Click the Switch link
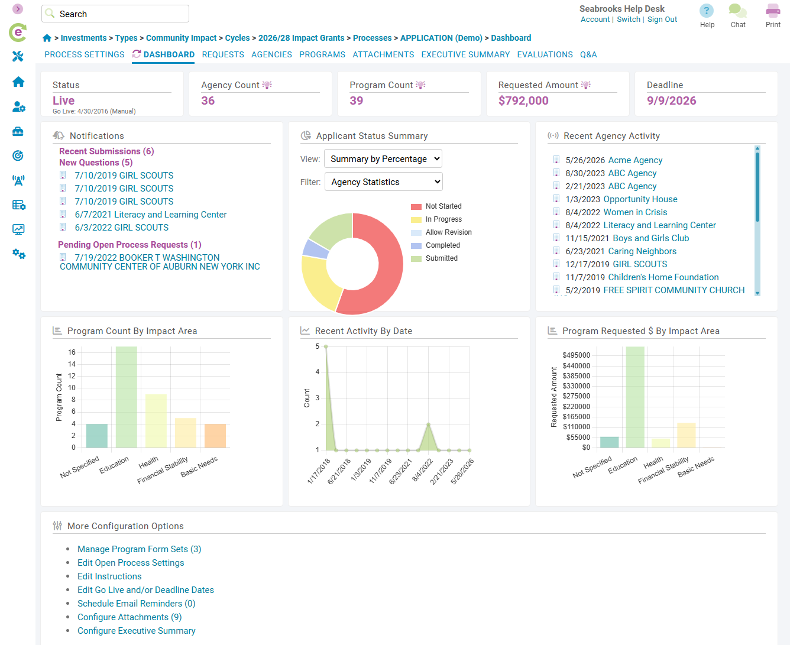Screen dimensions: 790x645 click(628, 20)
